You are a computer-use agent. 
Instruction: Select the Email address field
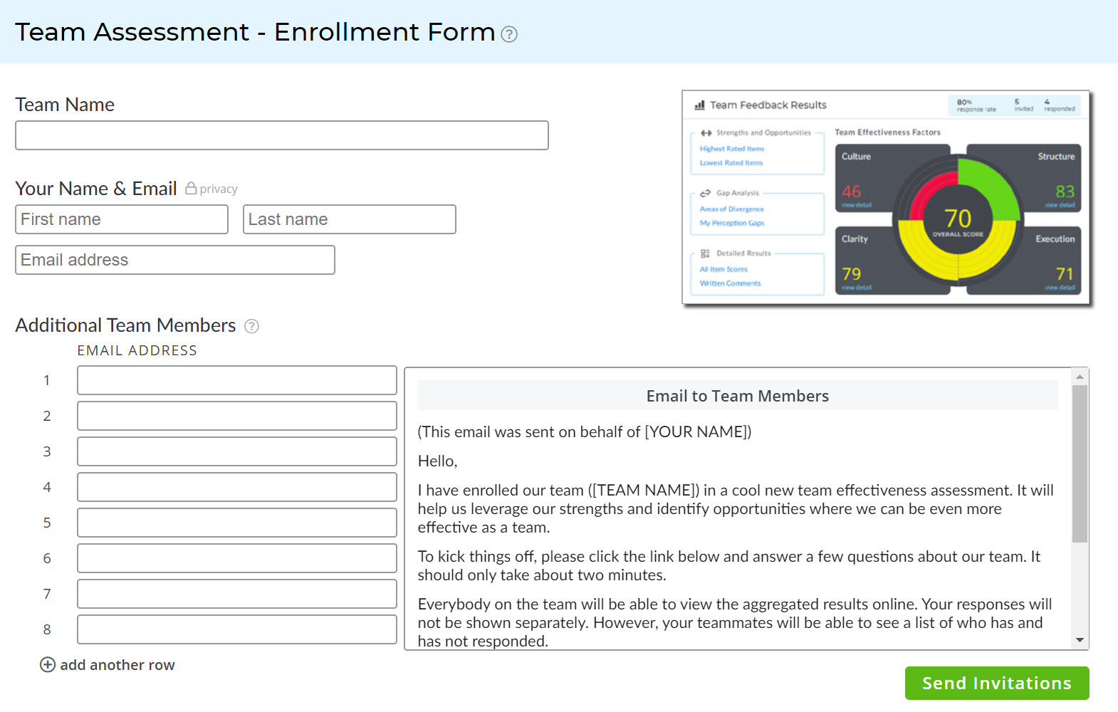click(x=175, y=260)
